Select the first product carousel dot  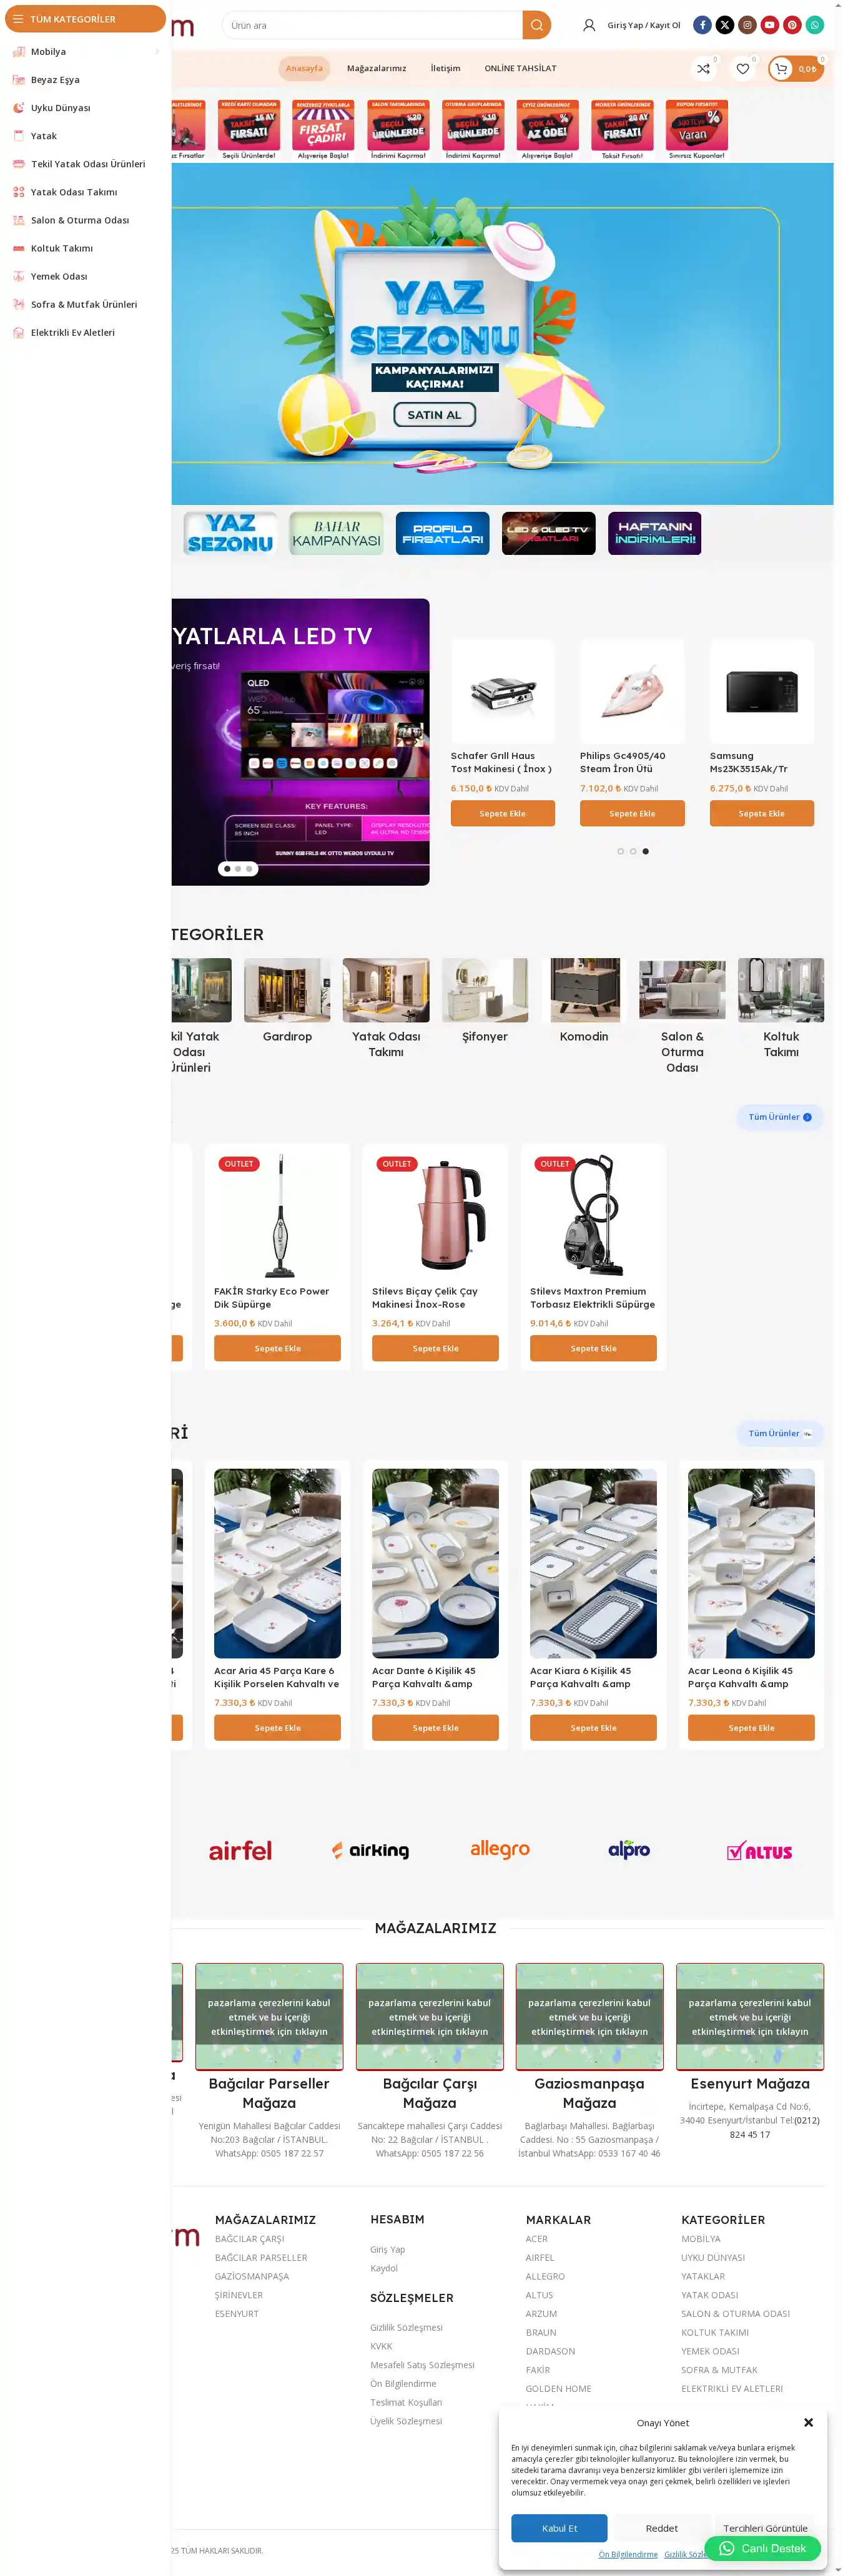[x=620, y=851]
